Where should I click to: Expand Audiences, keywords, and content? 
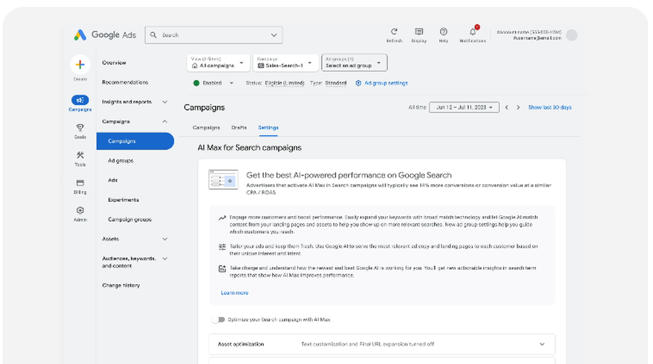[165, 258]
